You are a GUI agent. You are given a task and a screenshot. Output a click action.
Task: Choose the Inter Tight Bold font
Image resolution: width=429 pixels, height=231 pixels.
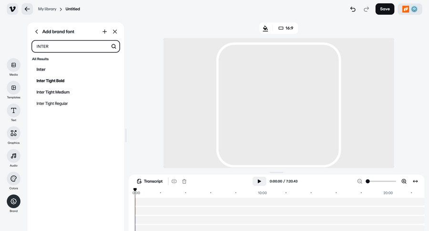pyautogui.click(x=51, y=81)
